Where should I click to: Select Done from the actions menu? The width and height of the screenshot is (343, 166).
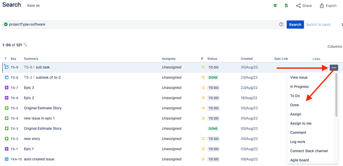295,105
